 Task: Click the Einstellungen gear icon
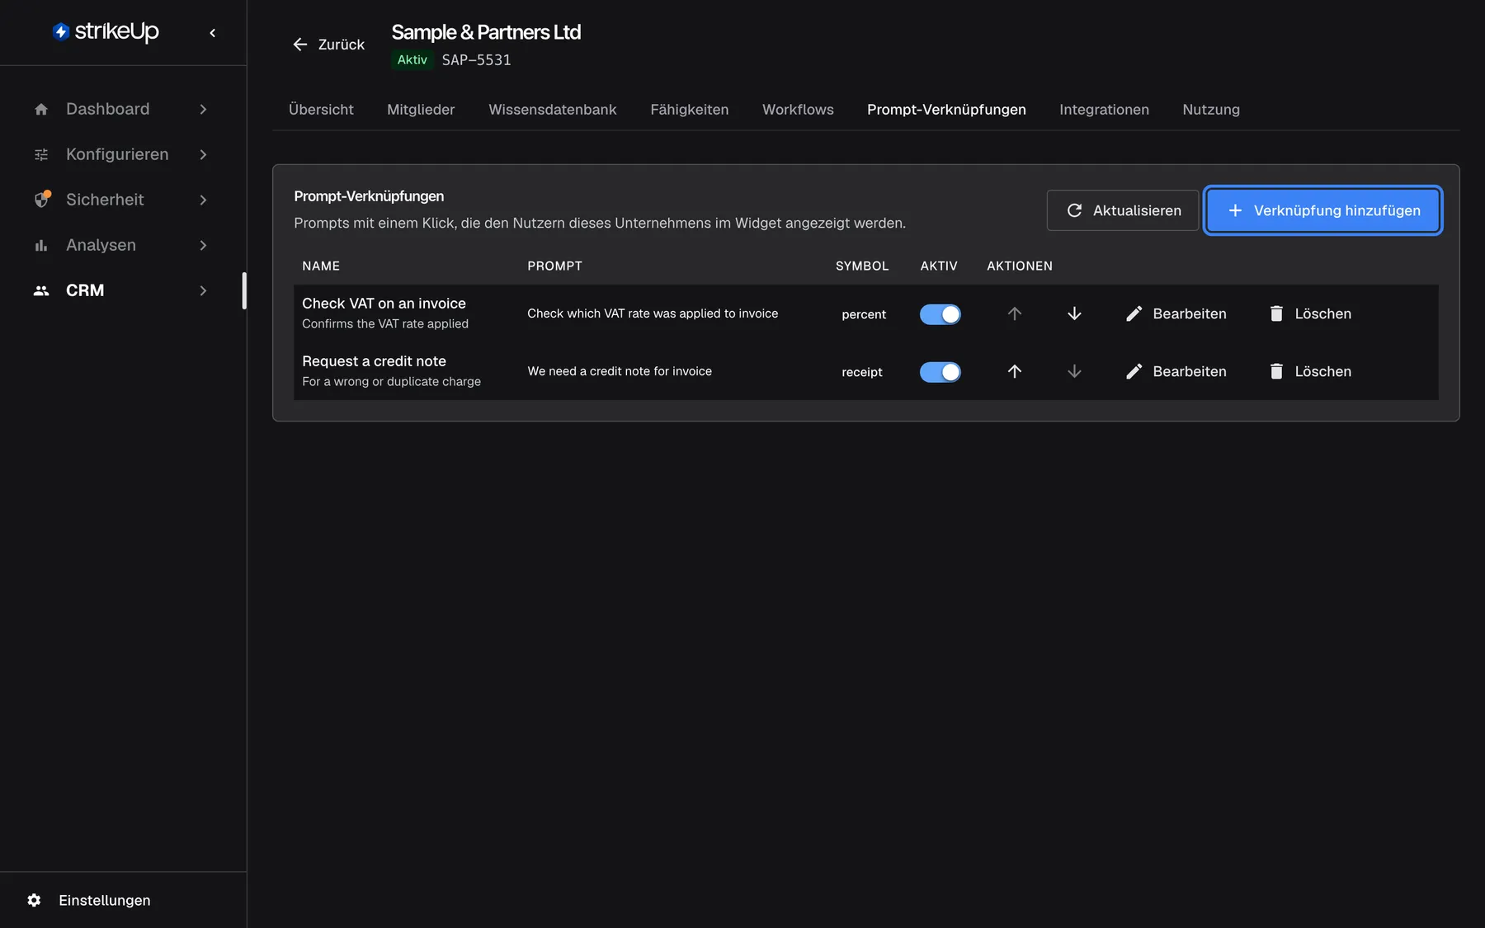pos(34,900)
